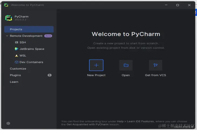Viewport: 197px width, 130px height.
Task: Collapse the Remote Development section
Action: pos(7,36)
